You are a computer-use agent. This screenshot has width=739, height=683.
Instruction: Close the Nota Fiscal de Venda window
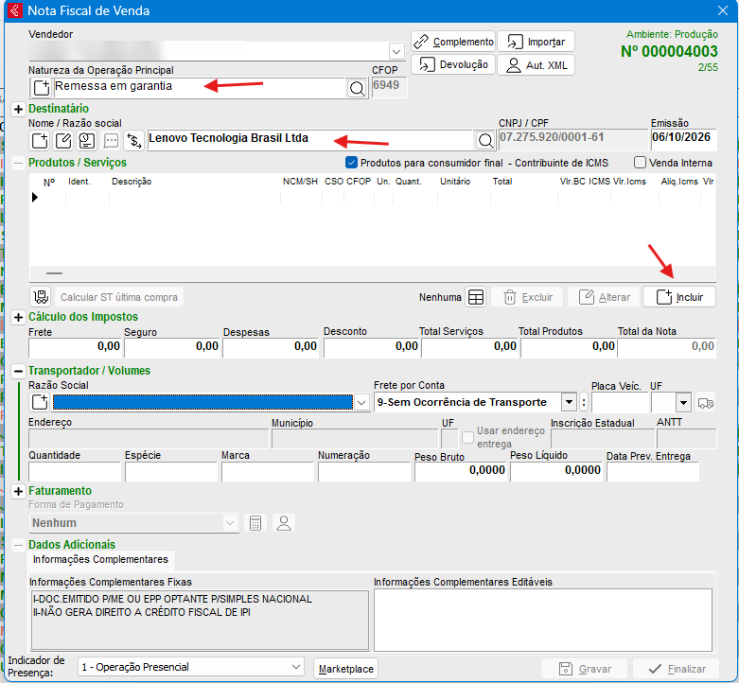tap(723, 10)
